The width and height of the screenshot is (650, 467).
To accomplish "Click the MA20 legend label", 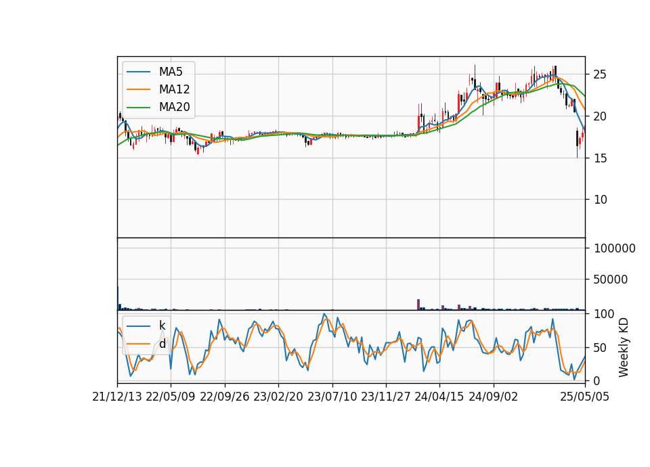I will 174,107.
